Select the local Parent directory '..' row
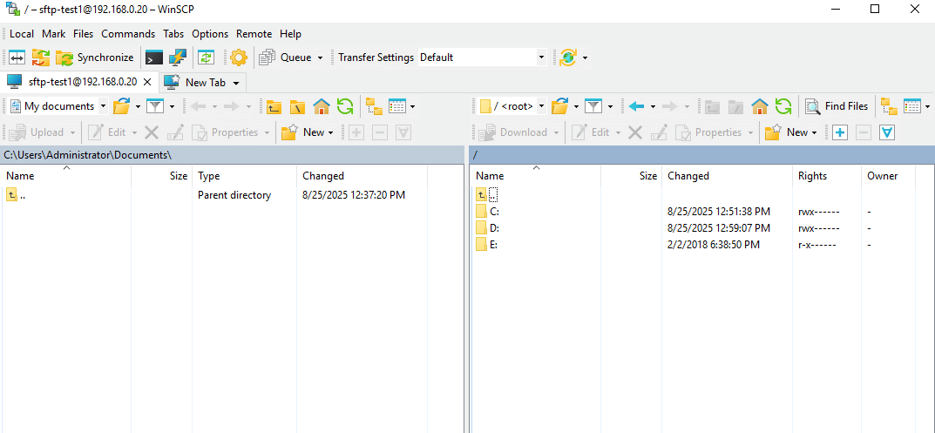935x433 pixels. (214, 194)
